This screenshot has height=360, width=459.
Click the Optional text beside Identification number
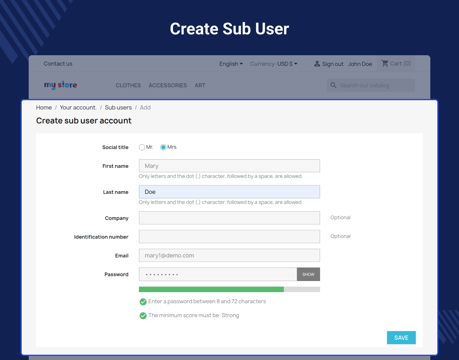click(x=340, y=236)
